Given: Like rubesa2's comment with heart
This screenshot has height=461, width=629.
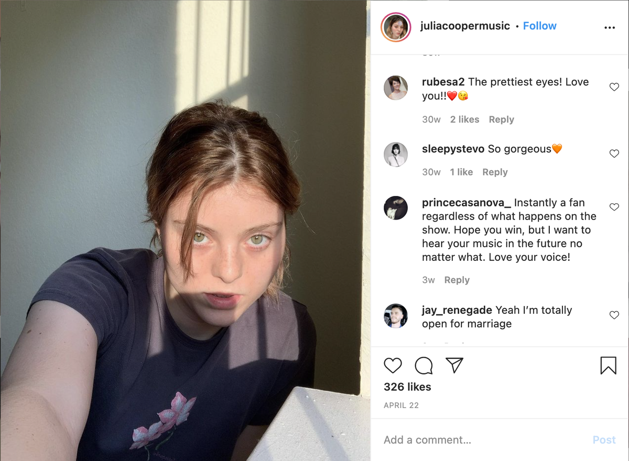Looking at the screenshot, I should (614, 87).
